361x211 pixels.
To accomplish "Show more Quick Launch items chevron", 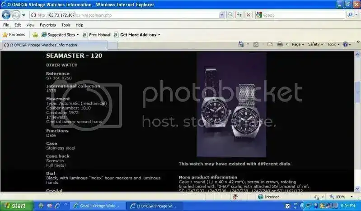I will (x=66, y=204).
